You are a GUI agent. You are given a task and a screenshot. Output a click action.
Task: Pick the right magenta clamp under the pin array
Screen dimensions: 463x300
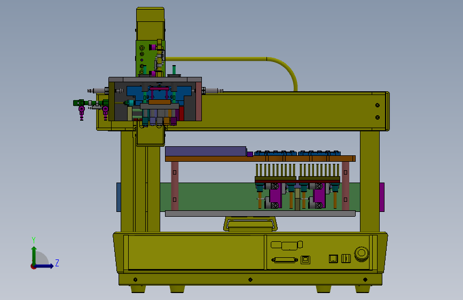coord(319,195)
